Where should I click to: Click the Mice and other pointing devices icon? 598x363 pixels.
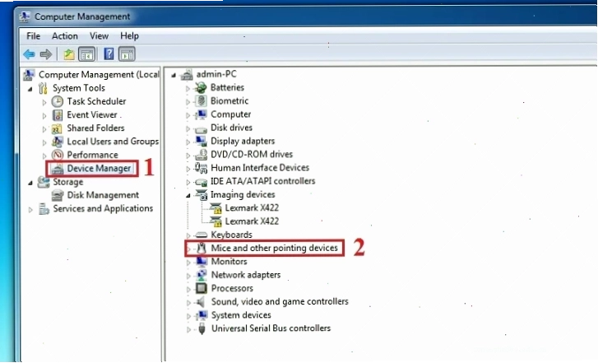pos(202,248)
